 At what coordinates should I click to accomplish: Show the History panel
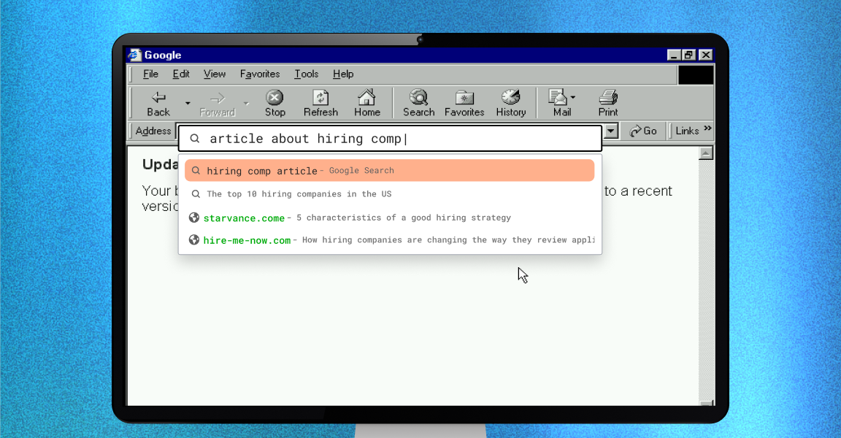click(510, 104)
